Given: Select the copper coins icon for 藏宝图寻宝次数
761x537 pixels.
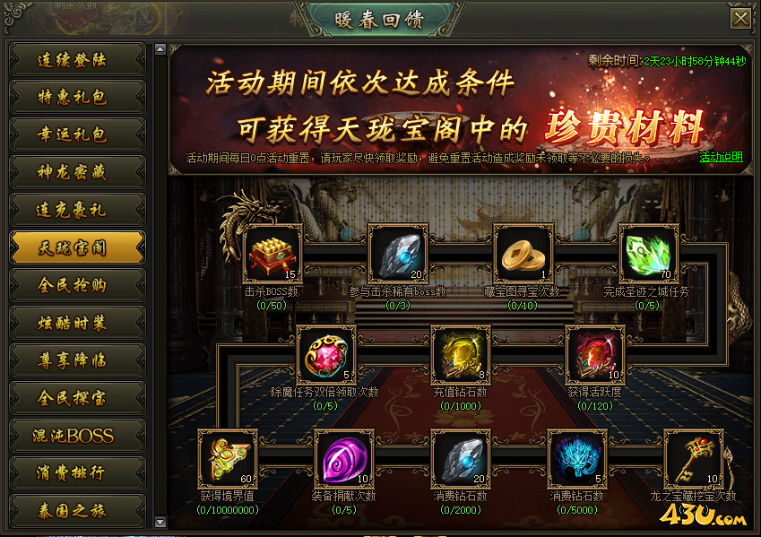Looking at the screenshot, I should [523, 254].
